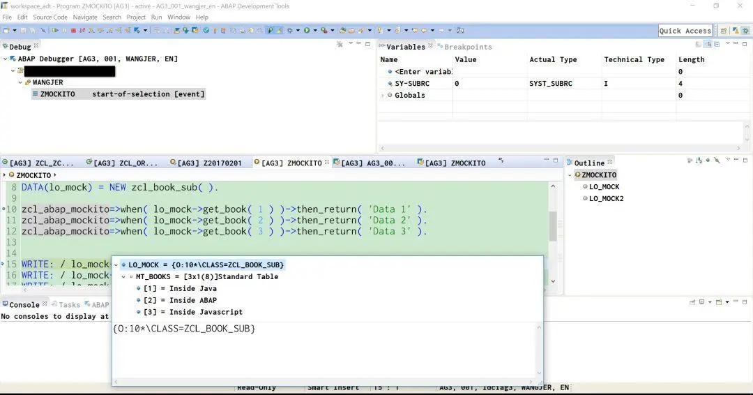
Task: Close the Outline view tab
Action: (609, 162)
